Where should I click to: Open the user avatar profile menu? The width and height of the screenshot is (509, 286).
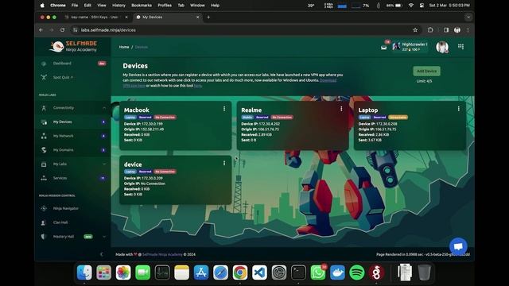[442, 47]
